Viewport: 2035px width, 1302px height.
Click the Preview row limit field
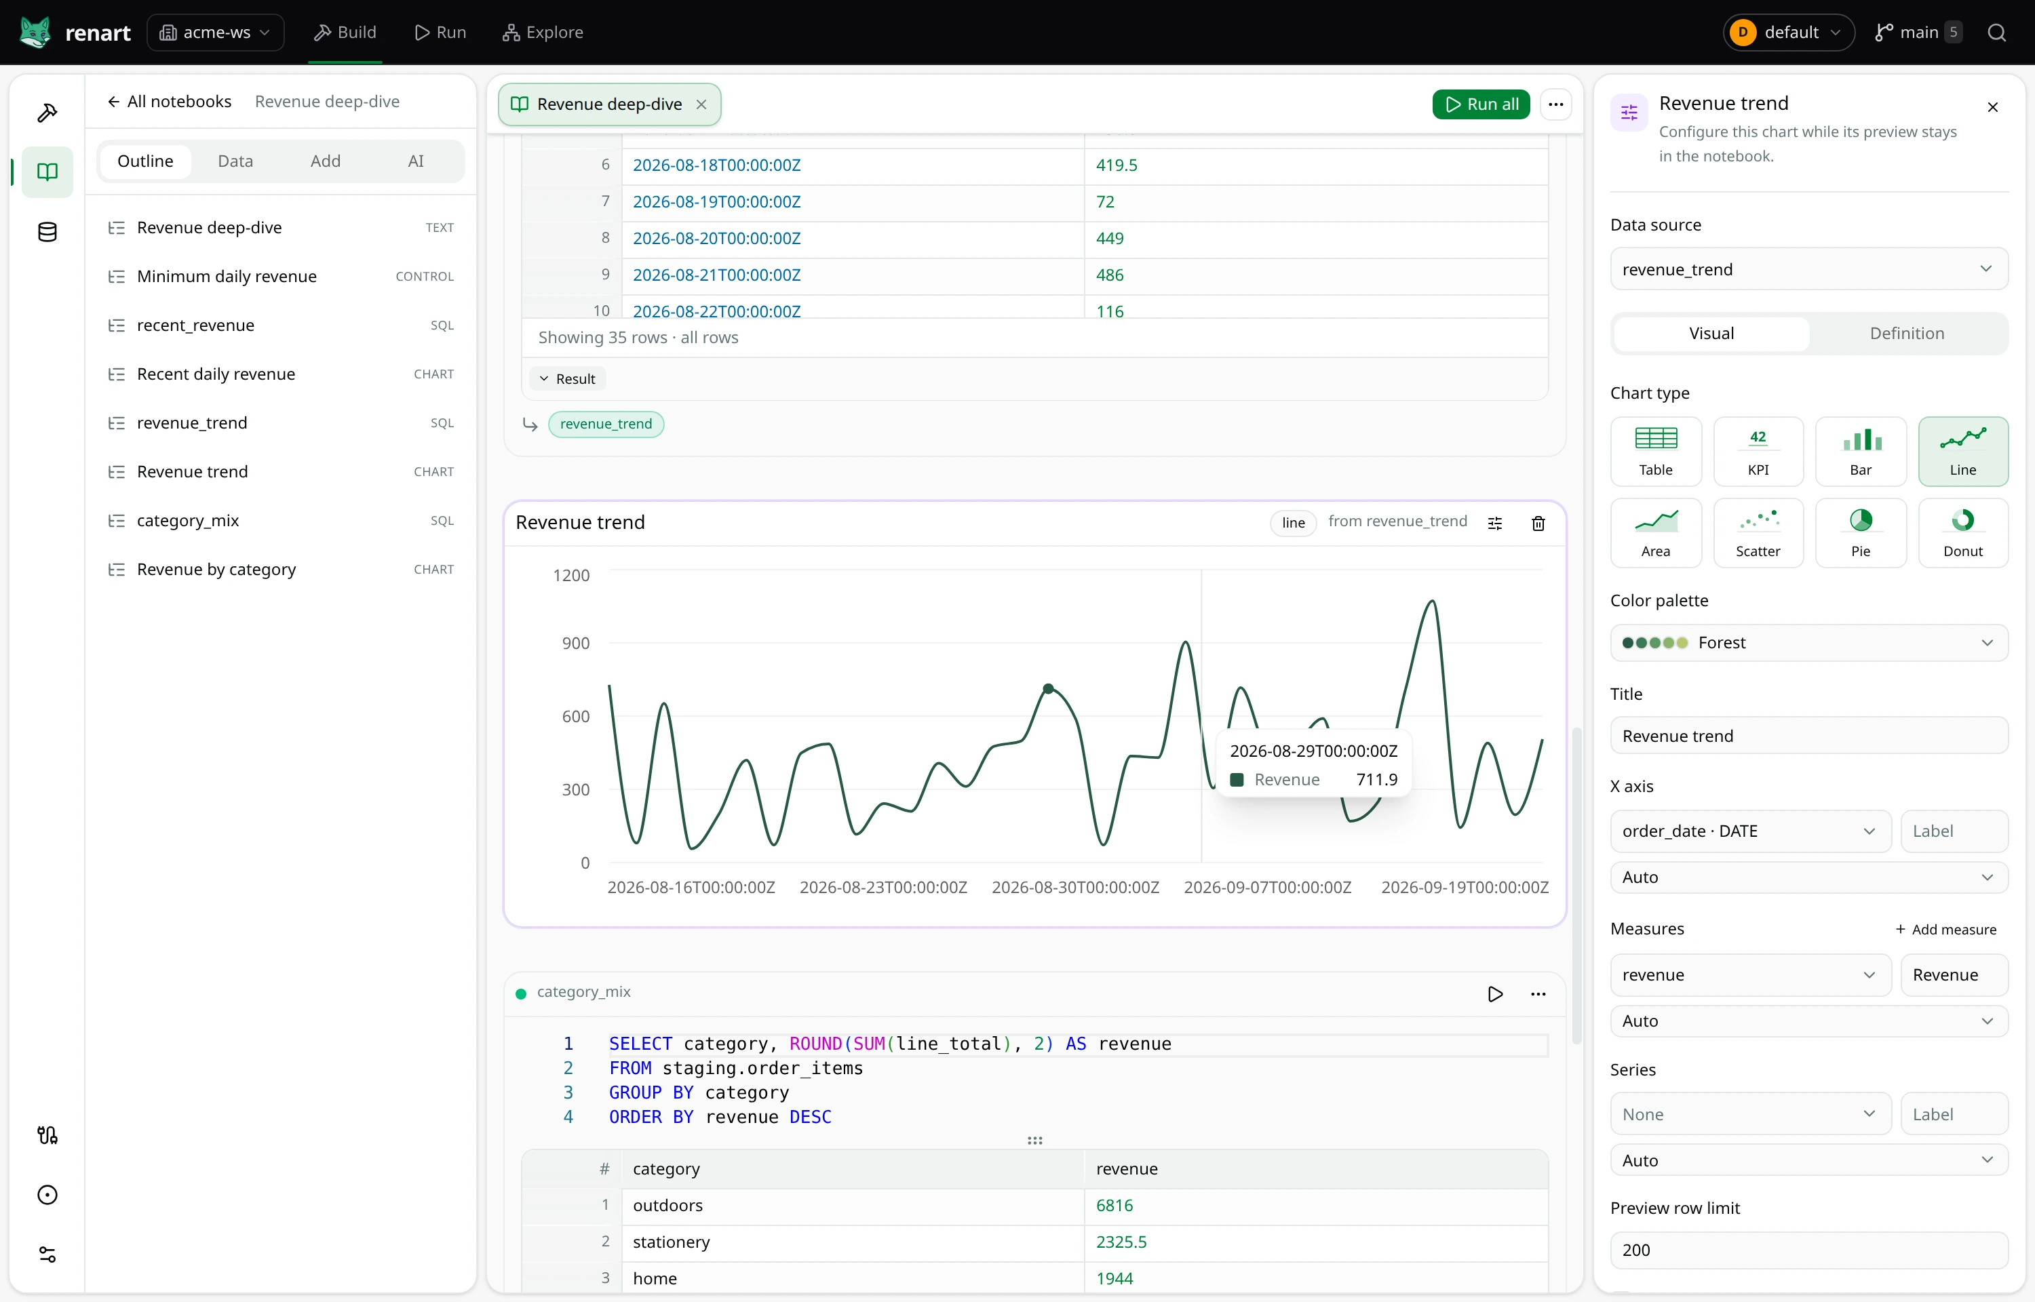tap(1808, 1250)
